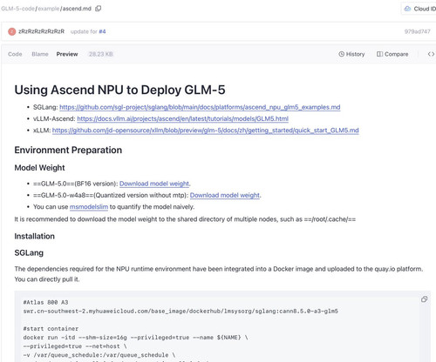Open the zRzRzRzRzRzRzR author profile

point(41,31)
